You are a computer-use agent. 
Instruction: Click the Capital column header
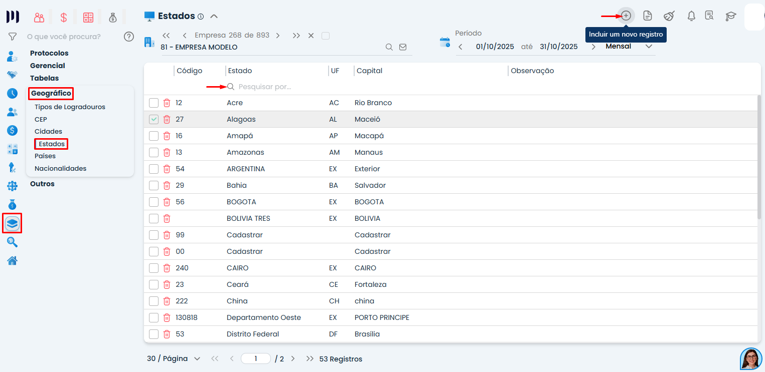(369, 71)
